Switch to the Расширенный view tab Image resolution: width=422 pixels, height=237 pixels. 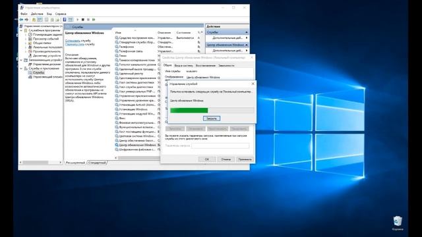click(x=75, y=163)
